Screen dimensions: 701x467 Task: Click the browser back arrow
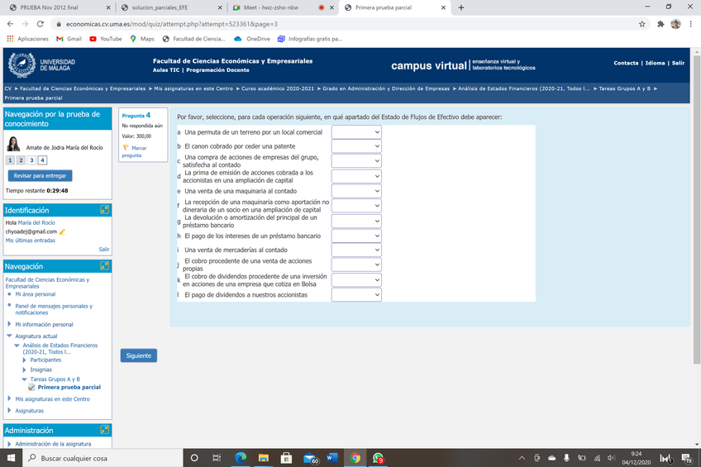[x=10, y=24]
